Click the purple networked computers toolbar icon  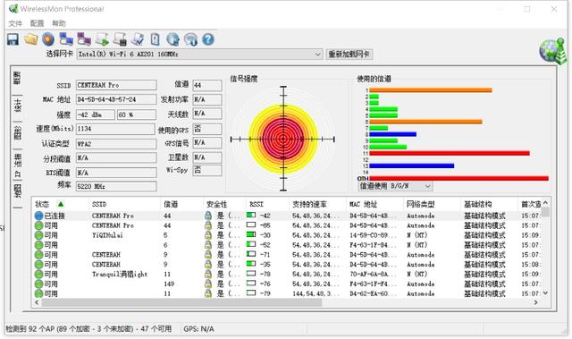pos(84,39)
